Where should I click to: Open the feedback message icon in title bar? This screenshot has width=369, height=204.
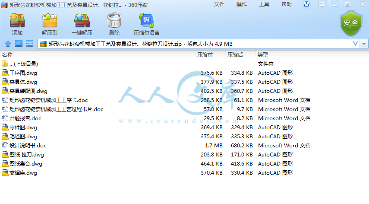321,4
